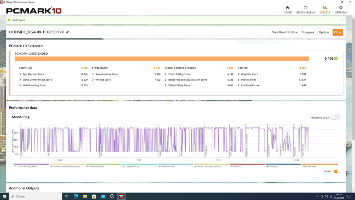Click the Essentials score 9 406
The width and height of the screenshot is (355, 200).
(x=84, y=68)
